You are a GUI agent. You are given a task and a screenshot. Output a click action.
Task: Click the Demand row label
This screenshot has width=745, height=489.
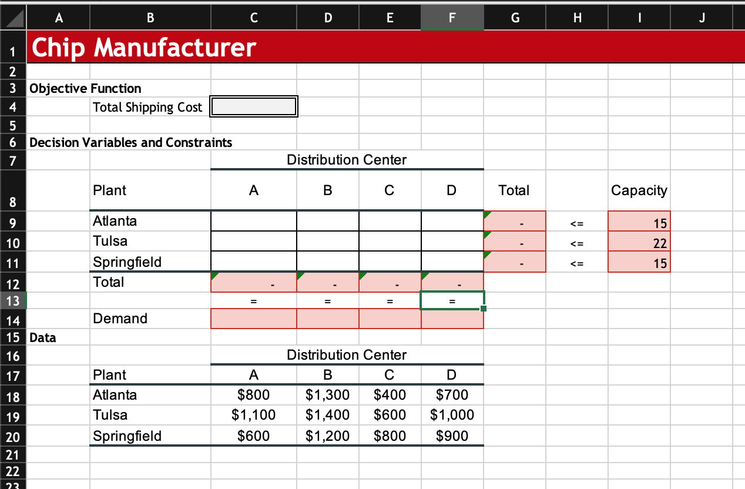pos(120,319)
